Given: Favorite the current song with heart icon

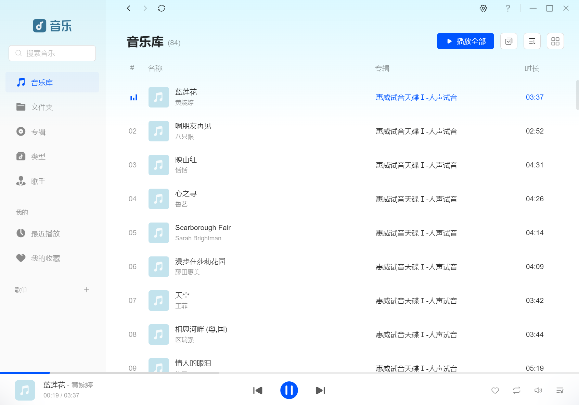Looking at the screenshot, I should coord(495,390).
